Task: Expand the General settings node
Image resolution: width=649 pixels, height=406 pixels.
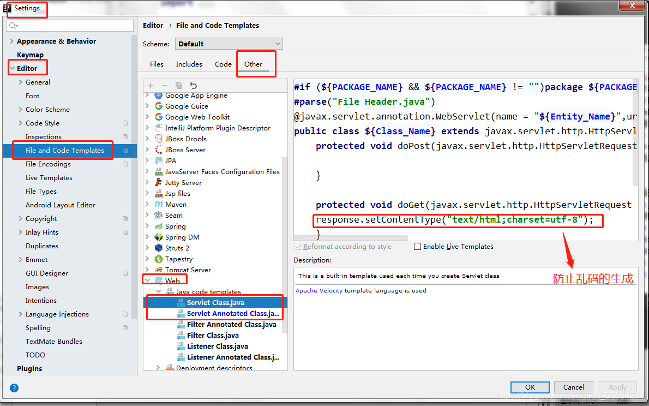Action: coord(20,82)
